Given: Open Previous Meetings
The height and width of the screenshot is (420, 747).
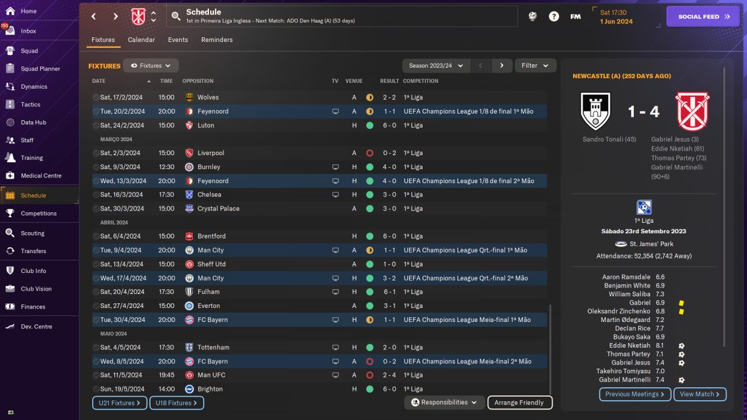Looking at the screenshot, I should pos(635,394).
